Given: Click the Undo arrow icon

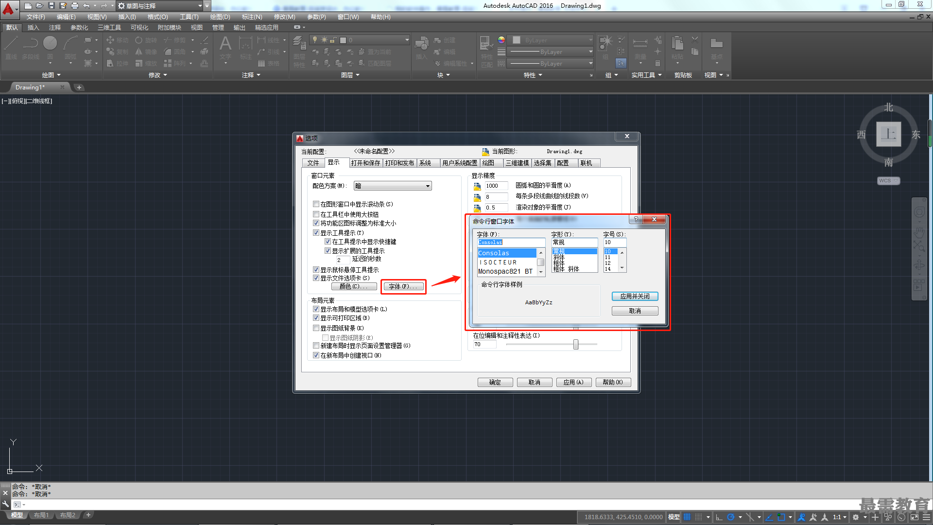Looking at the screenshot, I should click(x=86, y=6).
